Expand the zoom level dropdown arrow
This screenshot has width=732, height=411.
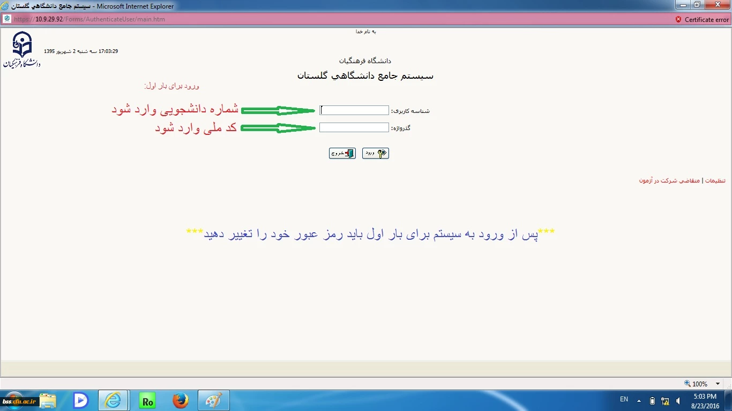click(x=718, y=384)
